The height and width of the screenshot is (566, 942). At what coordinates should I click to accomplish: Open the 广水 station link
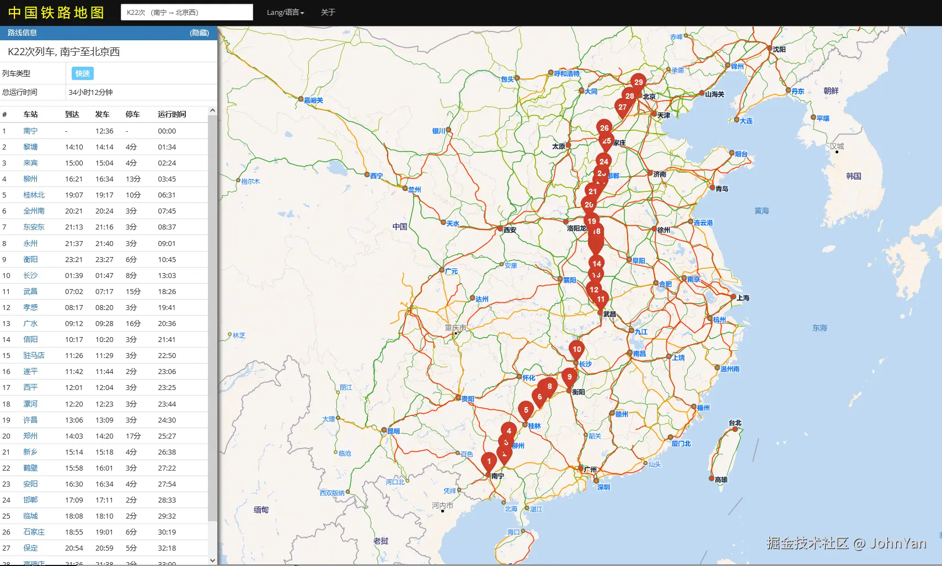[x=30, y=324]
